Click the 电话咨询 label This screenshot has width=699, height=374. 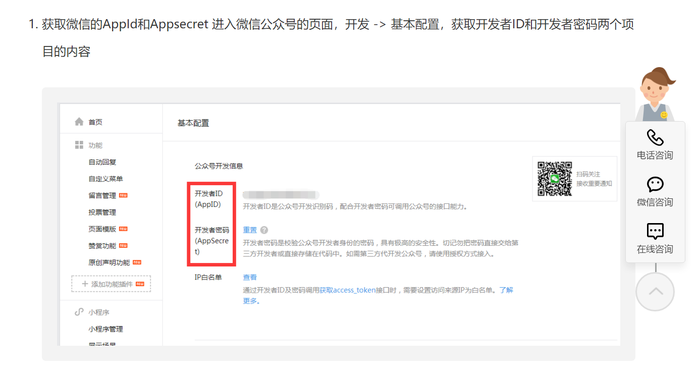(x=655, y=155)
